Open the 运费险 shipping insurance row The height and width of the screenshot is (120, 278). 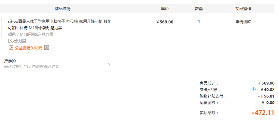(x=57, y=64)
